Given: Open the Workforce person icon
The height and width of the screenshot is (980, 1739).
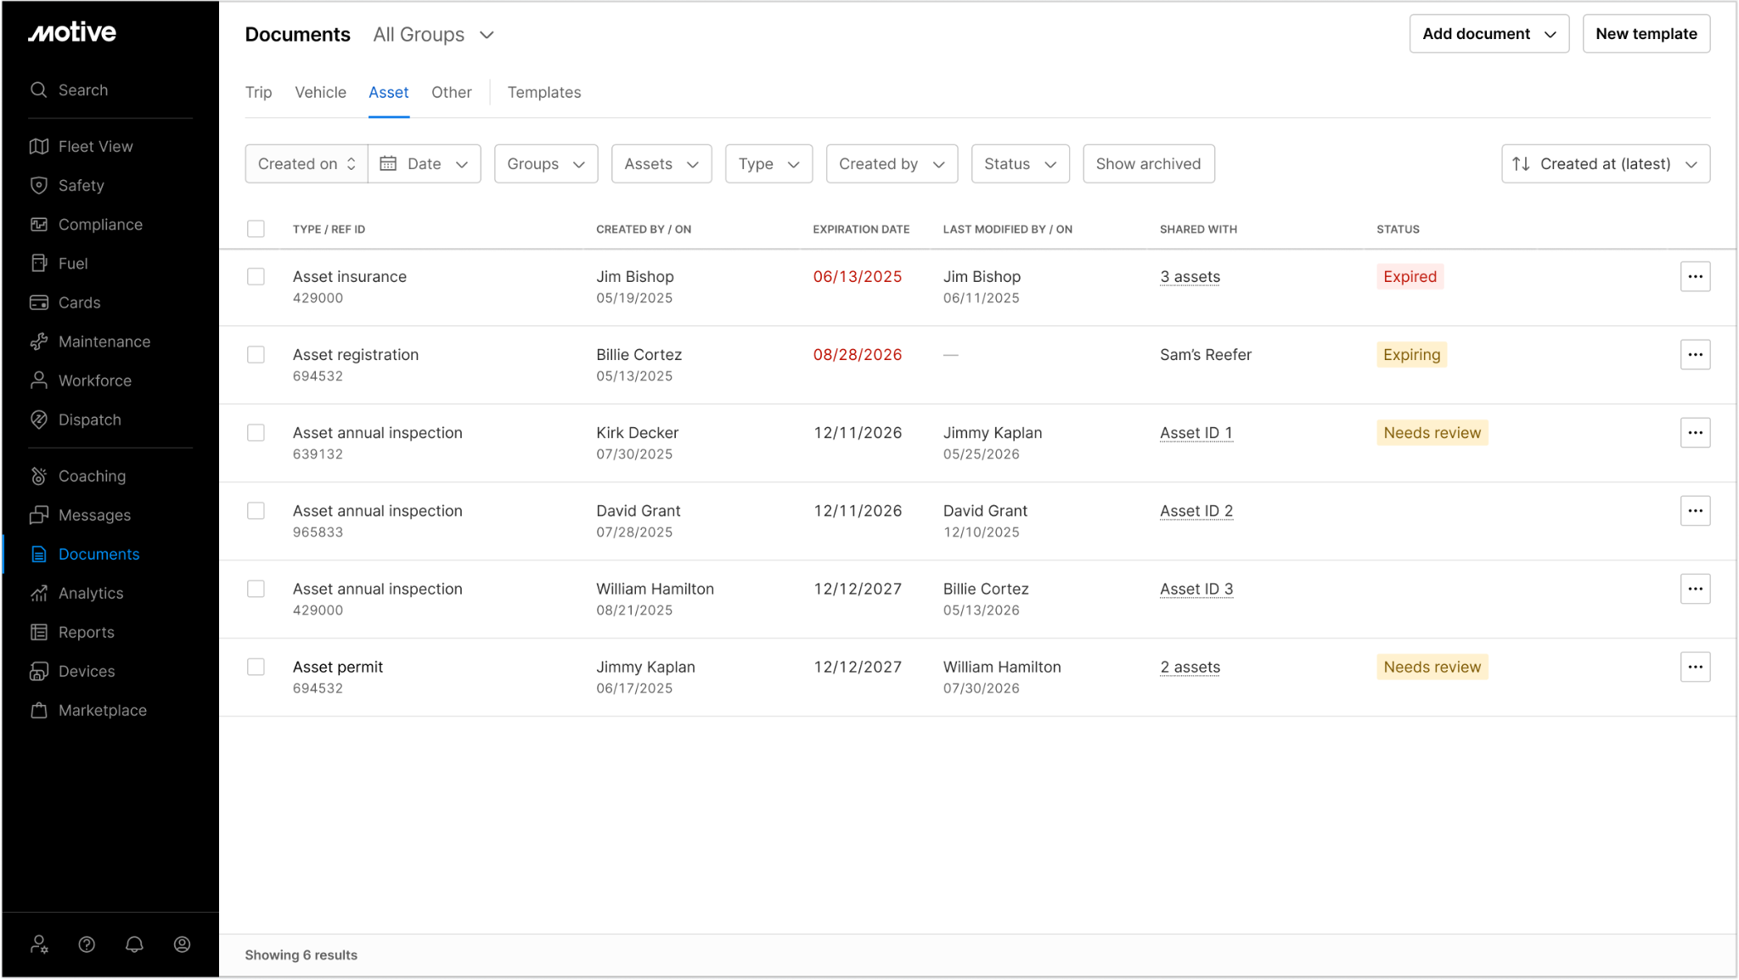Looking at the screenshot, I should tap(39, 380).
